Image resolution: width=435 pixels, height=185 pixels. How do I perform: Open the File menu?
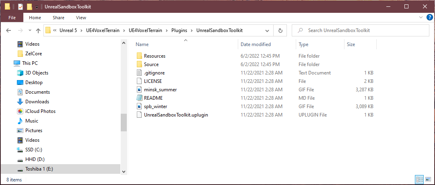click(x=12, y=18)
